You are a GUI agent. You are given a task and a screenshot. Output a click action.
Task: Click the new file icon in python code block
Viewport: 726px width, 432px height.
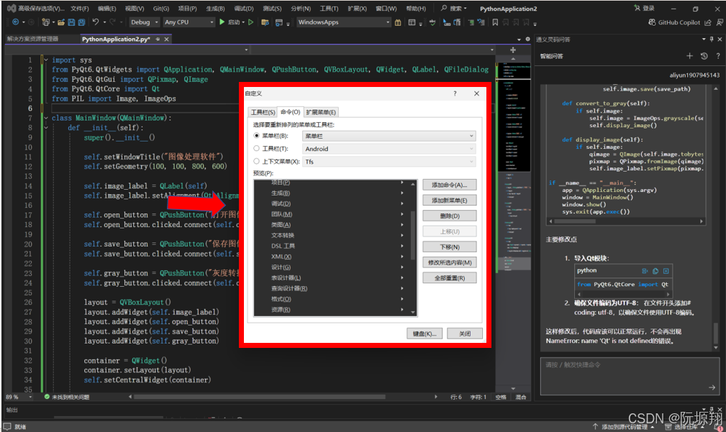[x=666, y=270]
